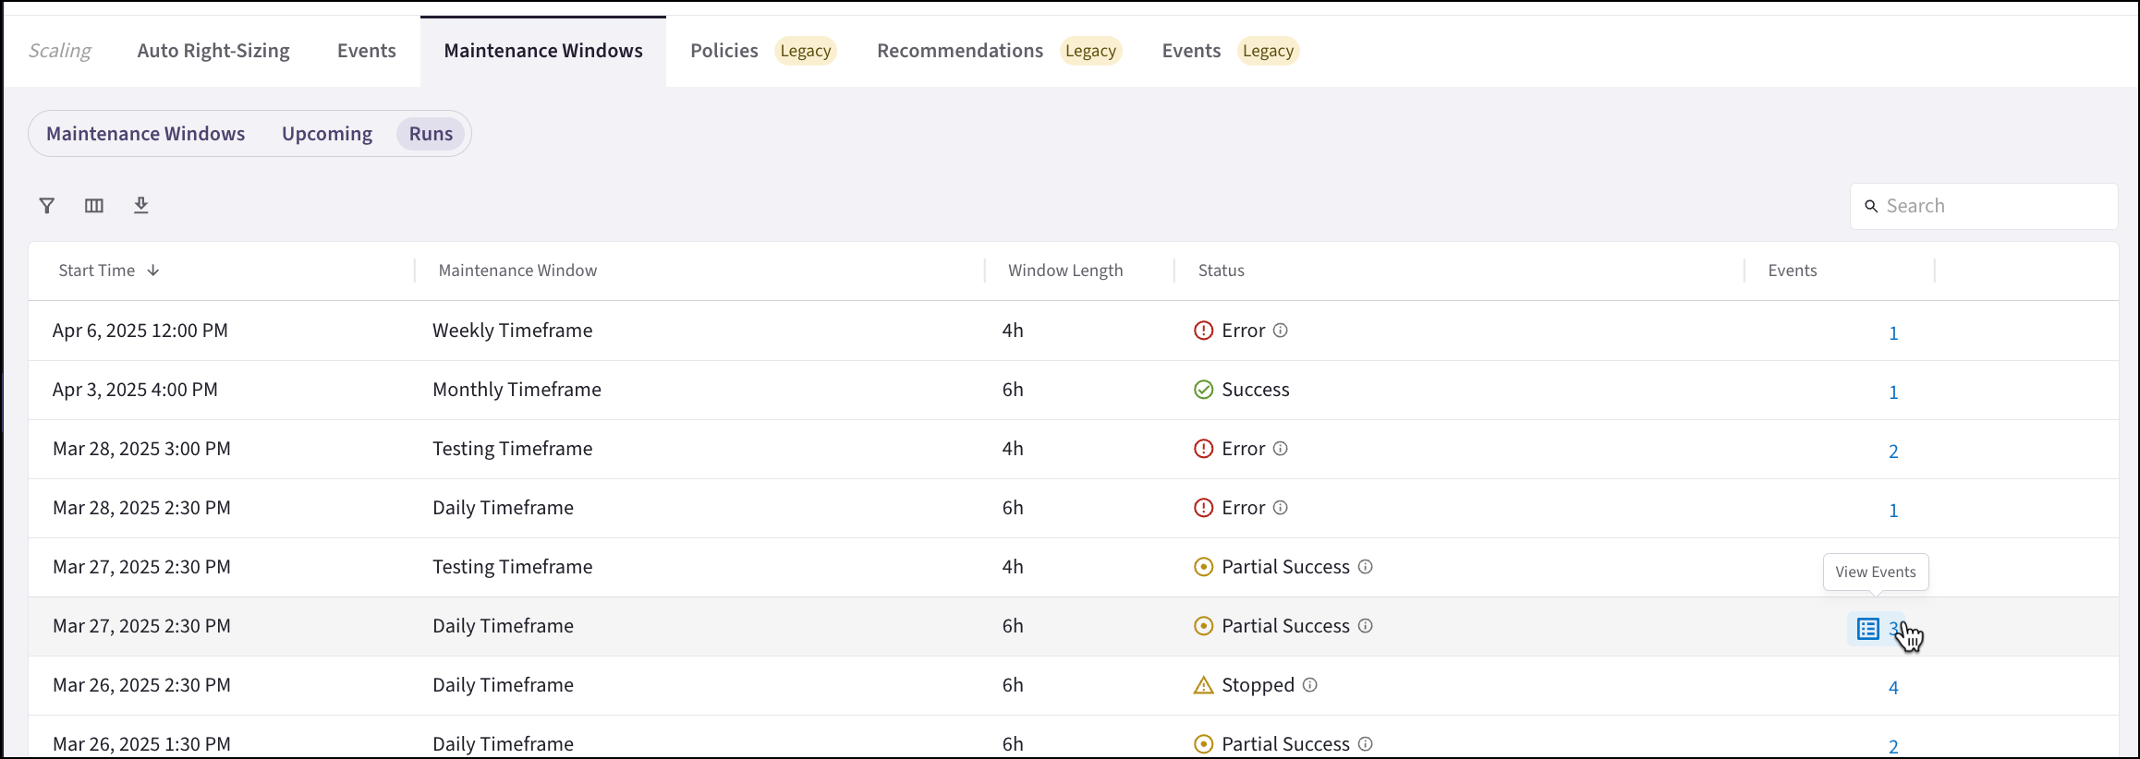
Task: Select the Runs view toggle
Action: click(x=431, y=134)
